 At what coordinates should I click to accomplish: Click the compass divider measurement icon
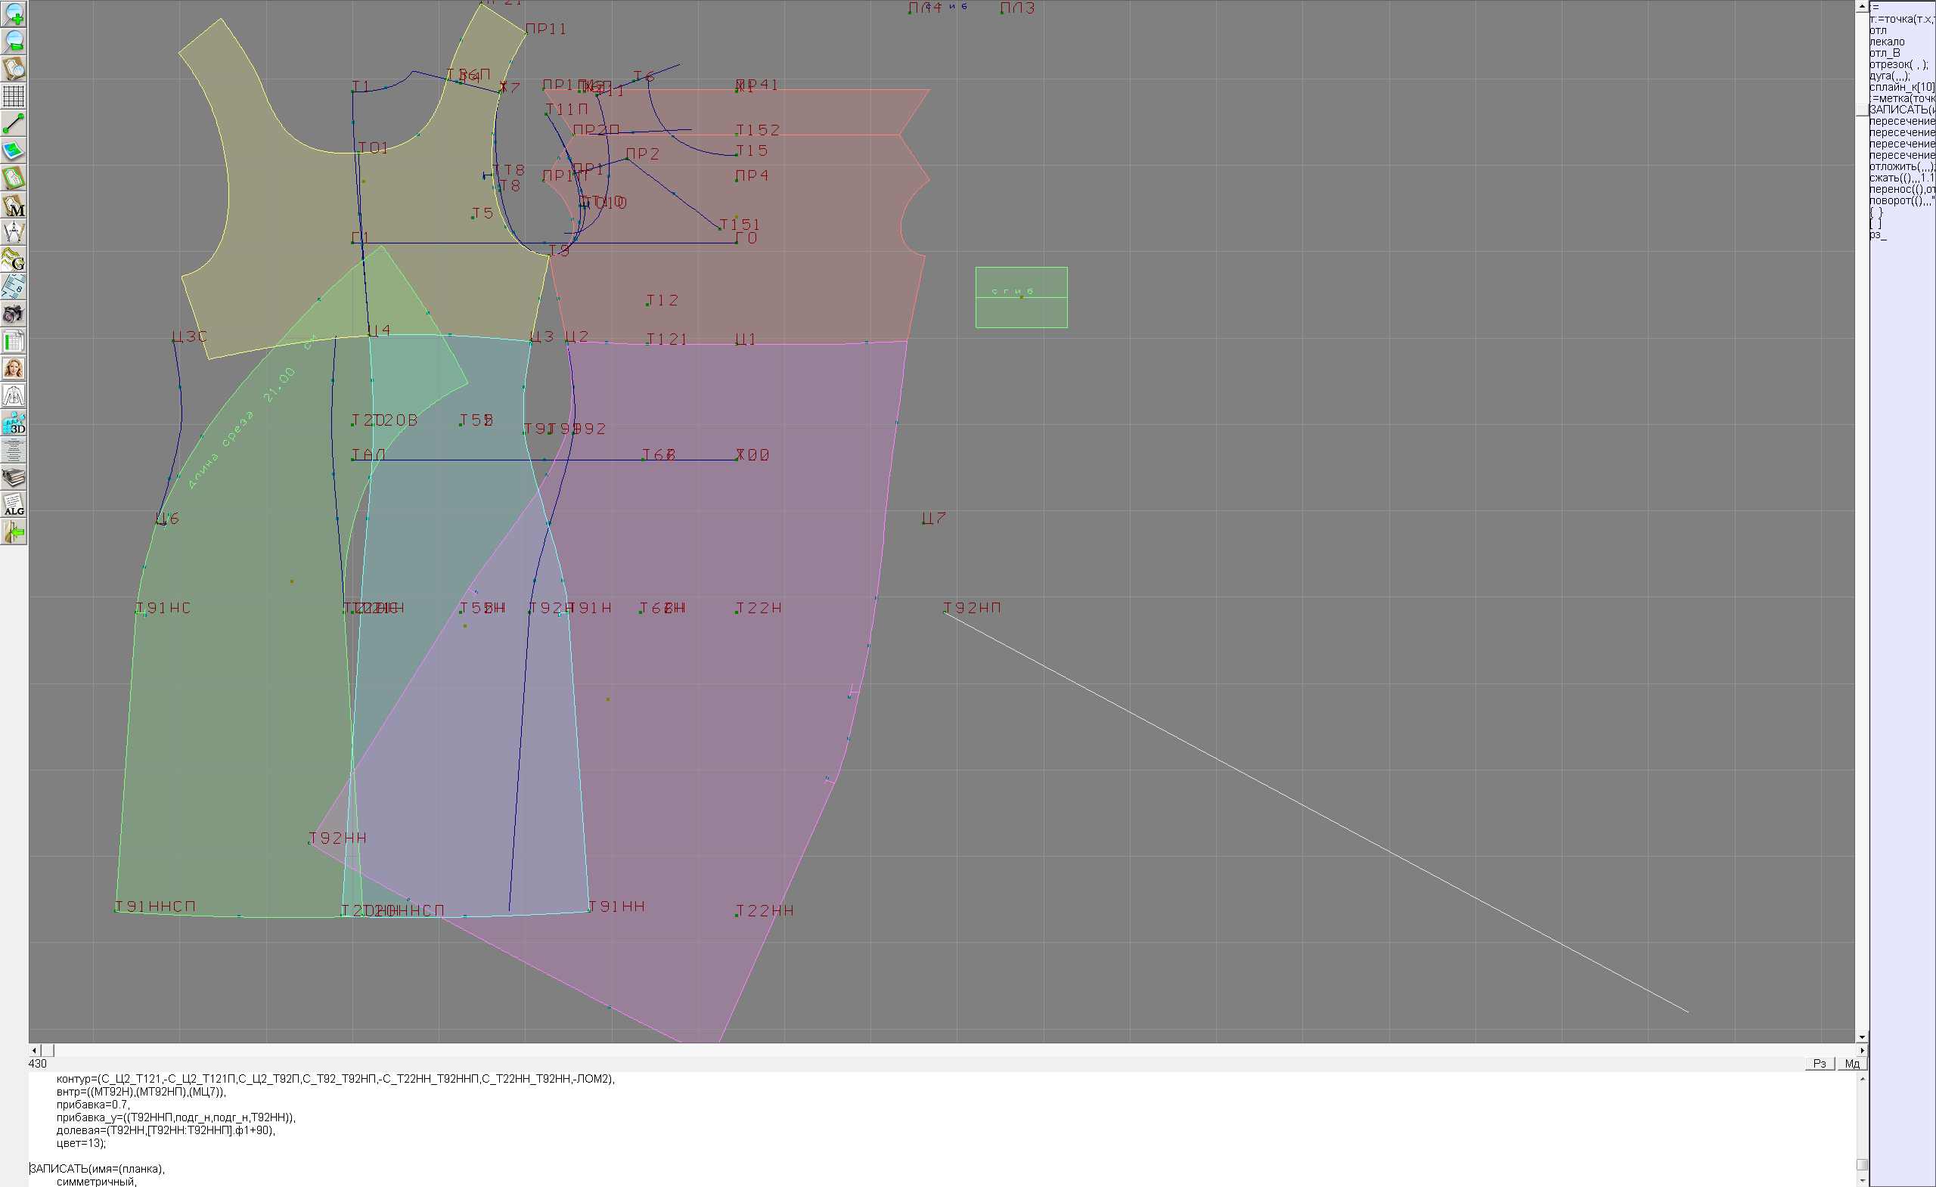[x=14, y=233]
